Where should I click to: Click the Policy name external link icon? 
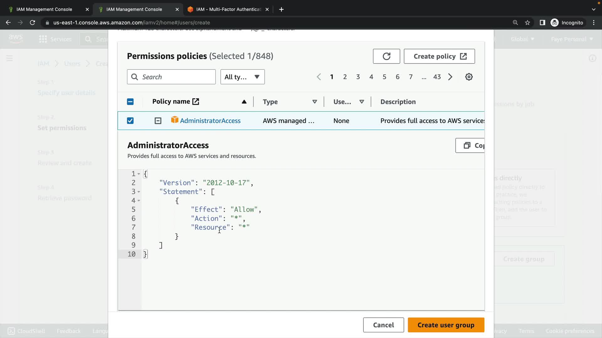196,101
